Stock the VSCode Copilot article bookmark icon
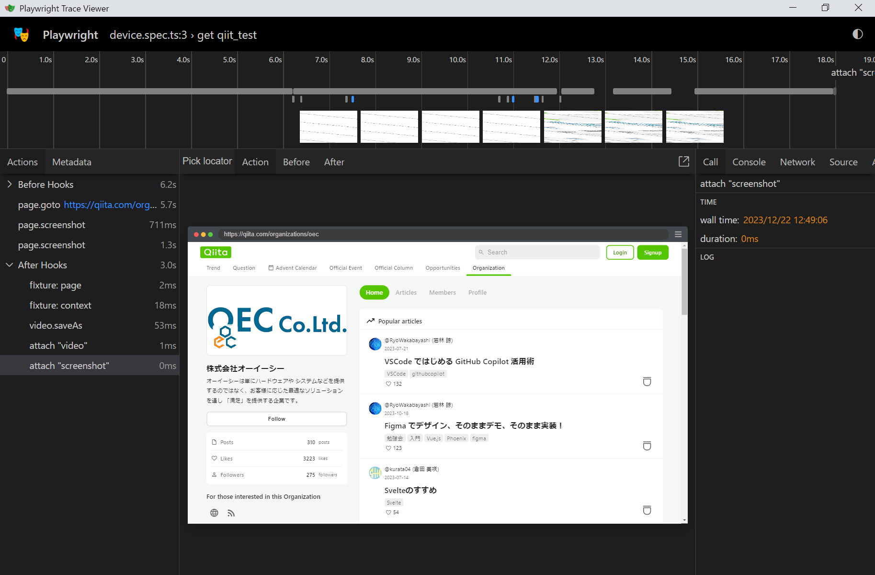Image resolution: width=875 pixels, height=575 pixels. [647, 381]
